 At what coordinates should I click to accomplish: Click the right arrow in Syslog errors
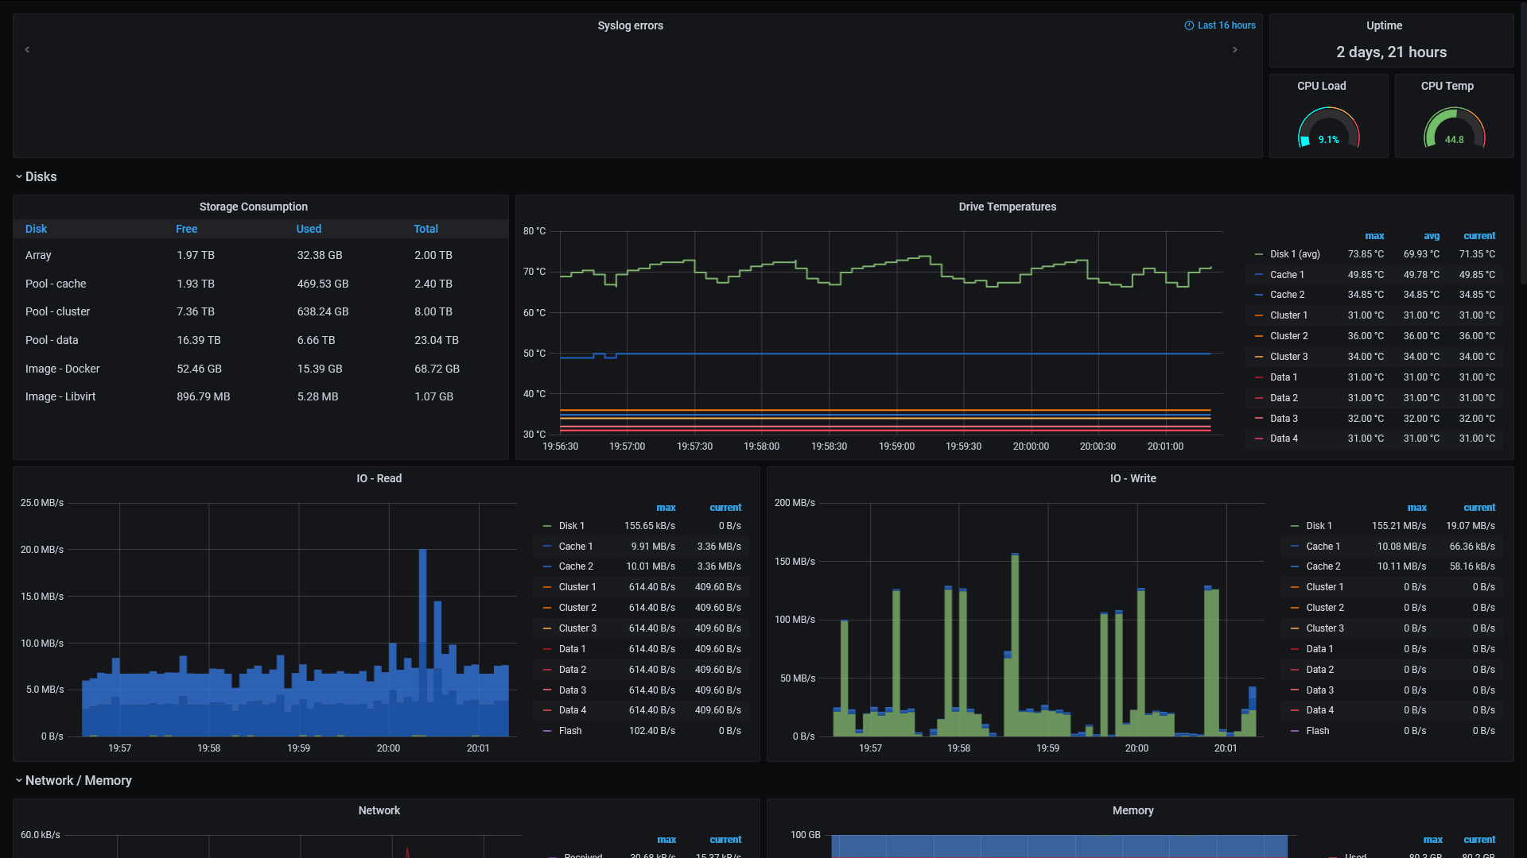1234,50
